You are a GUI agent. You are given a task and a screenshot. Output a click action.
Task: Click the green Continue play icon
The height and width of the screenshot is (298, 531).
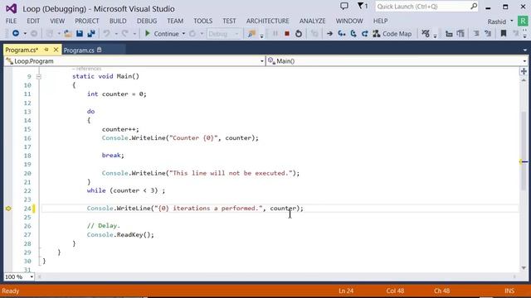(x=148, y=33)
